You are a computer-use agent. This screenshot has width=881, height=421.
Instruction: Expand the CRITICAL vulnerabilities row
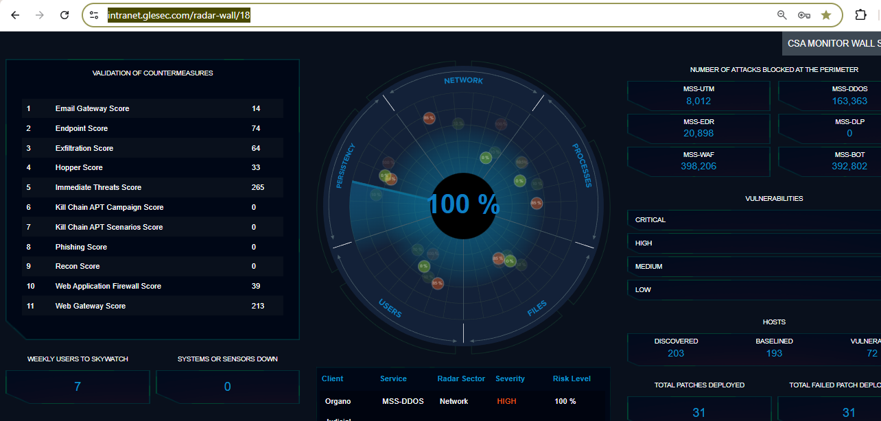click(x=753, y=220)
